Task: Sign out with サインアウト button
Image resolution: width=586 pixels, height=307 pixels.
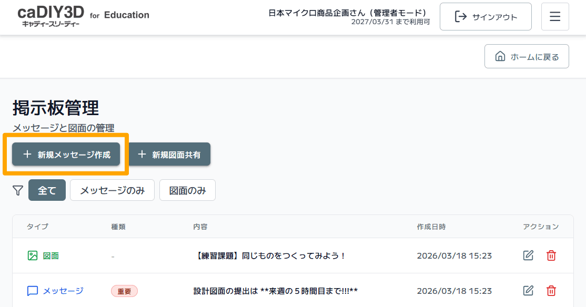Action: tap(486, 17)
